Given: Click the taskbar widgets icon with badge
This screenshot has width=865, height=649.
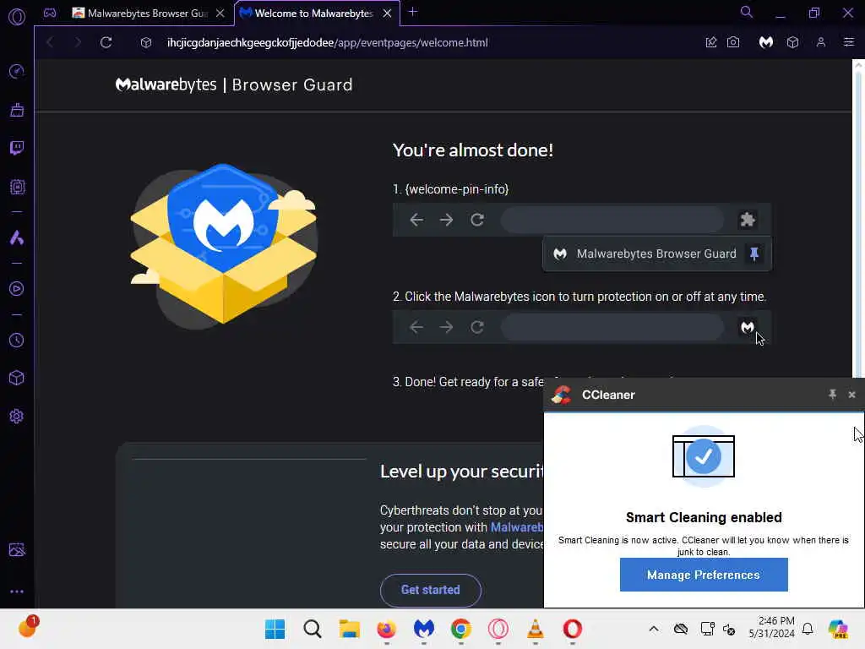Looking at the screenshot, I should click(x=28, y=627).
